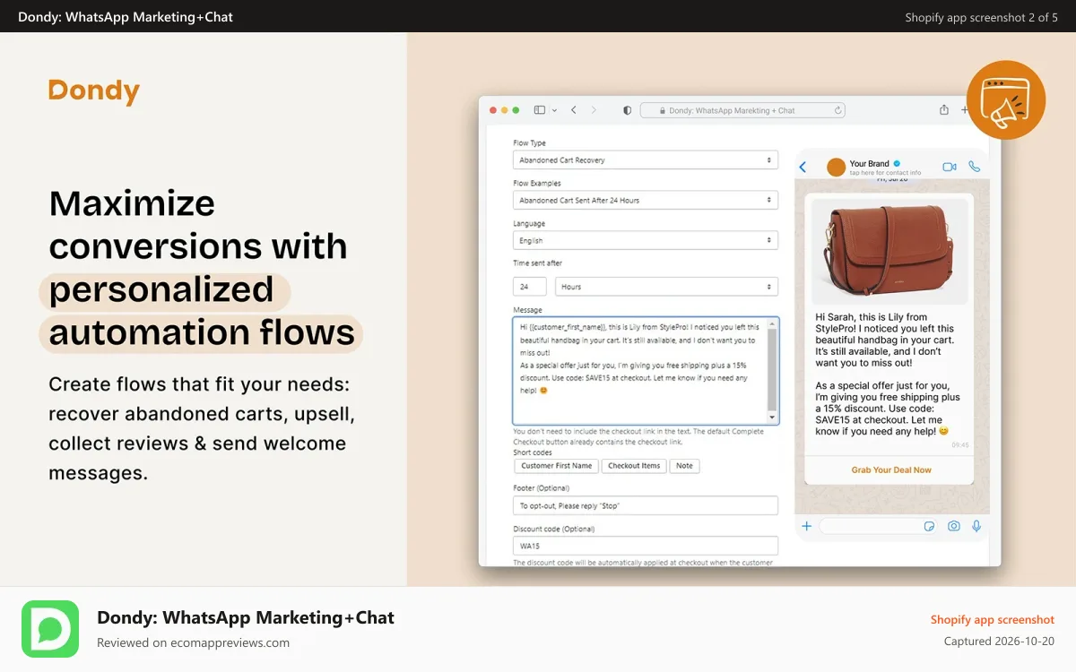1076x672 pixels.
Task: Click the orange megaphone badge icon
Action: point(1006,99)
